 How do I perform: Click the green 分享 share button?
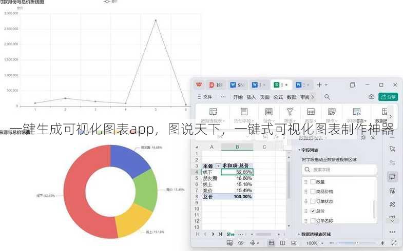pos(388,97)
